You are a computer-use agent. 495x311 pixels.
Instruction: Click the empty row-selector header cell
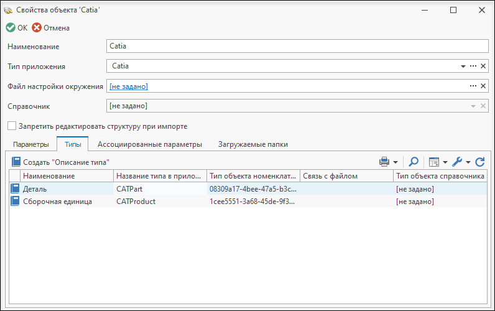point(14,176)
